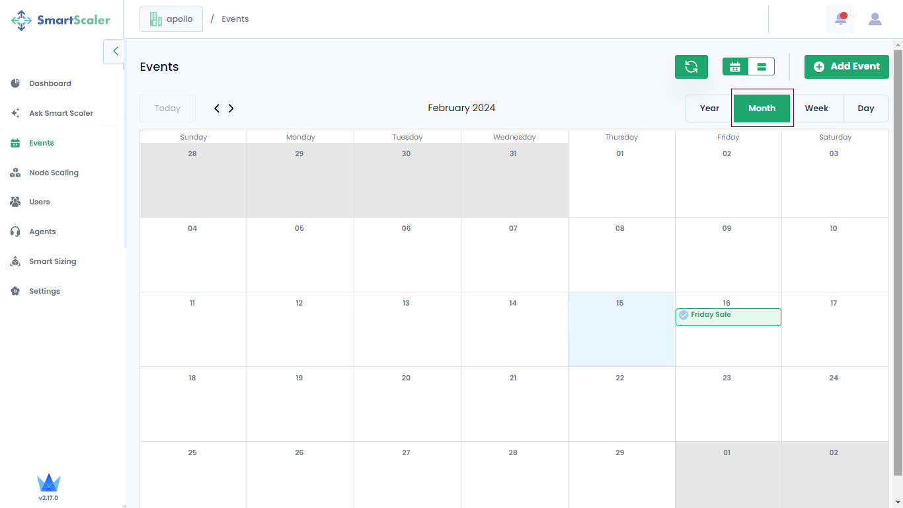This screenshot has width=903, height=508.
Task: Click the Add Event button
Action: point(846,67)
